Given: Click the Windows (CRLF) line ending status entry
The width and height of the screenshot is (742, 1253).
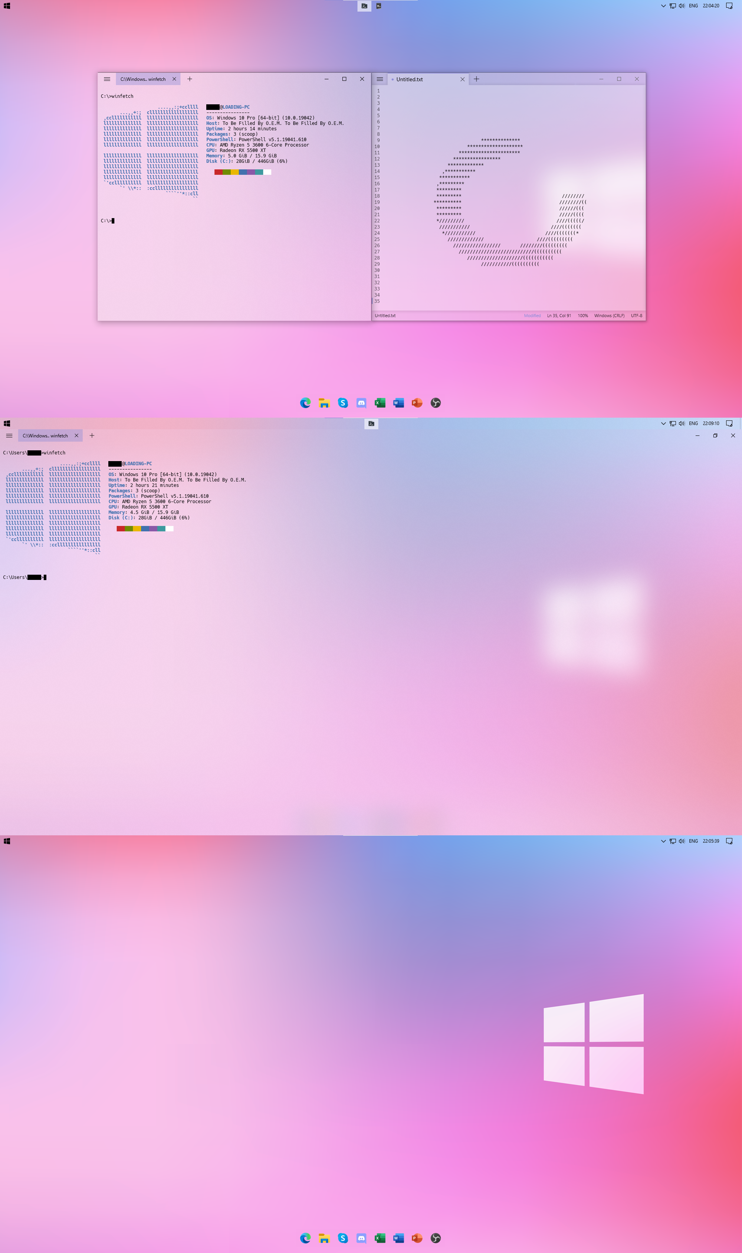Looking at the screenshot, I should point(609,316).
